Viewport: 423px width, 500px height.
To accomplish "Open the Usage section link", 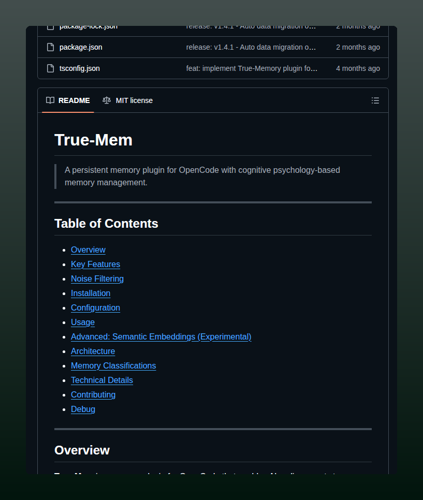I will [x=83, y=322].
